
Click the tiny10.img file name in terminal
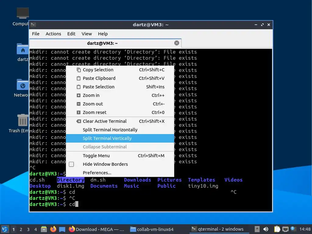(203, 186)
